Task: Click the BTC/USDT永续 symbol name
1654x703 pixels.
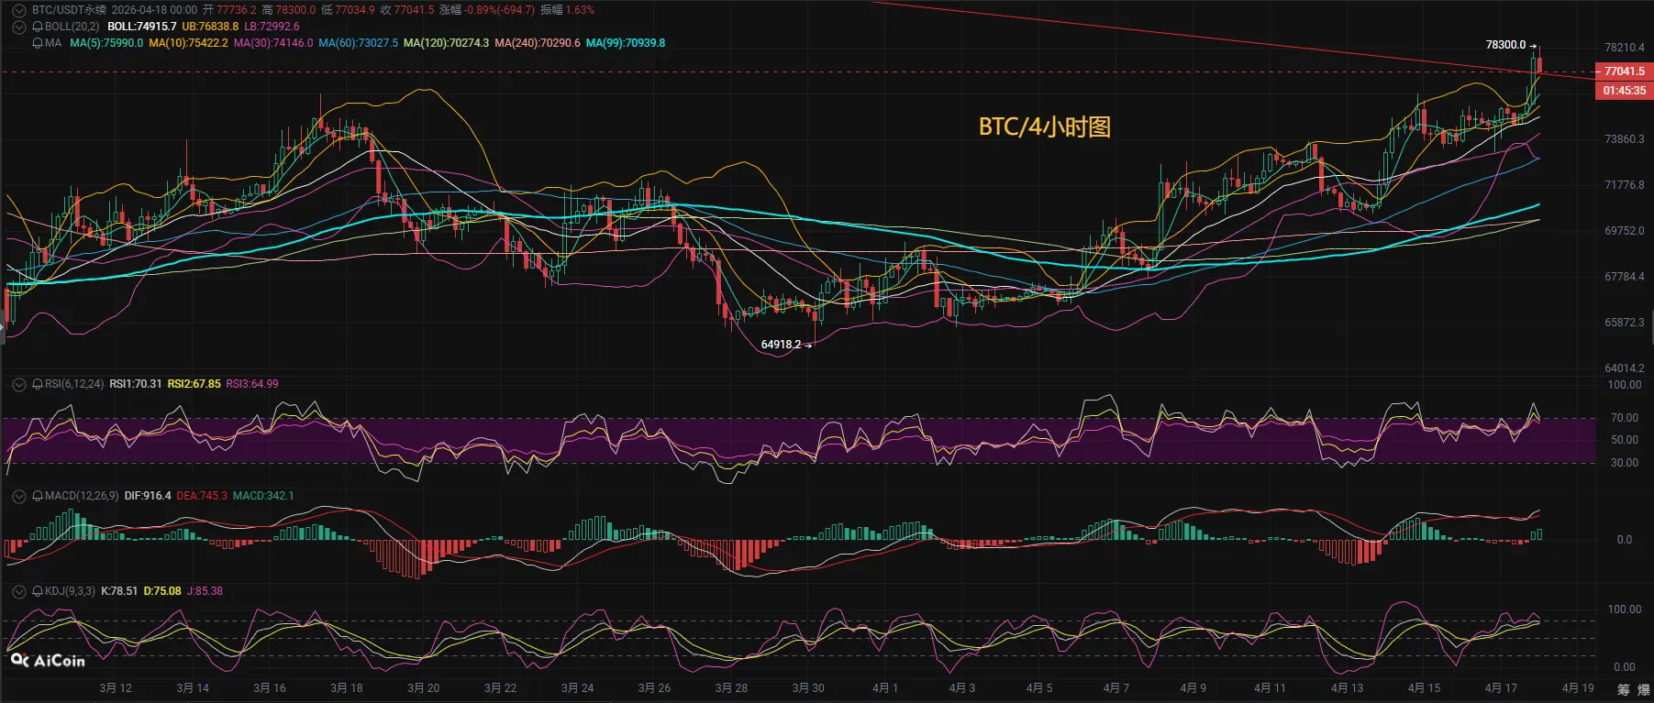Action: [x=69, y=10]
